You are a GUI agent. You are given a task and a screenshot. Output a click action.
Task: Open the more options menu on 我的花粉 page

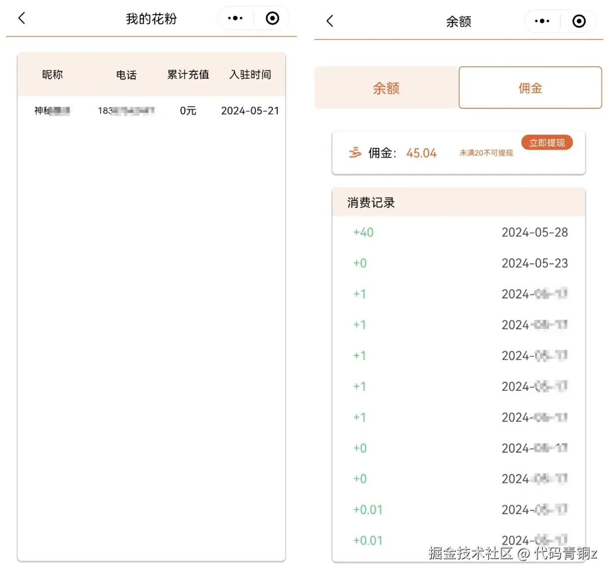pyautogui.click(x=235, y=18)
